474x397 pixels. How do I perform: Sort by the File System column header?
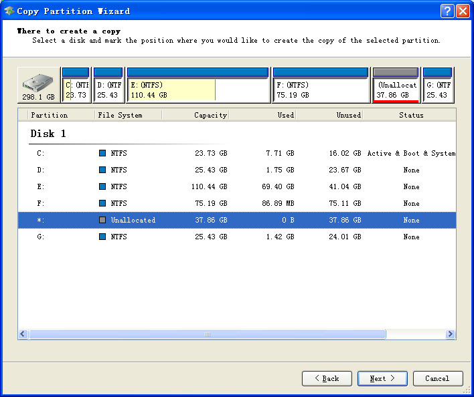[x=129, y=115]
